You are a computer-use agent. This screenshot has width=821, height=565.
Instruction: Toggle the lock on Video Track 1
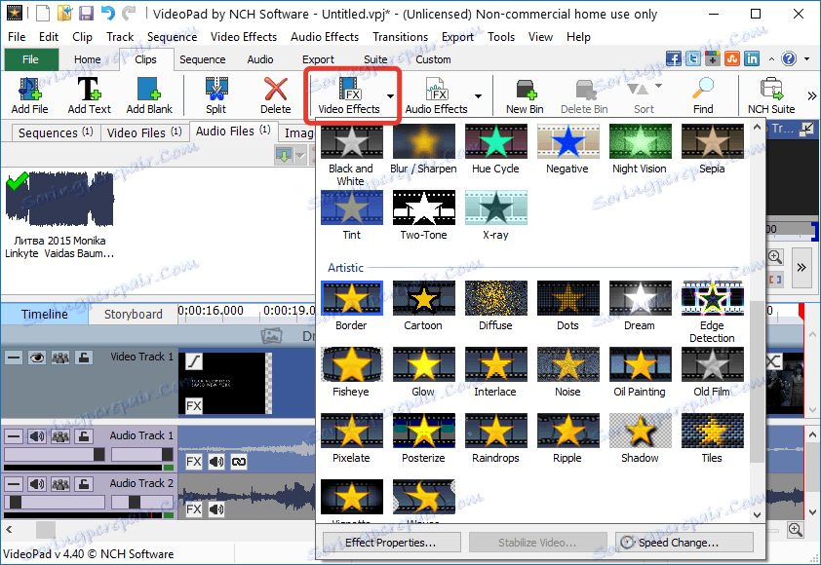point(84,358)
